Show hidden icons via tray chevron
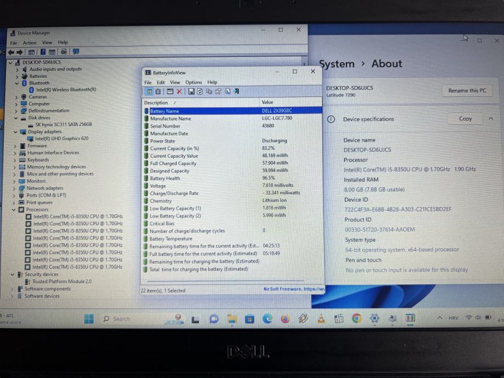504x378 pixels. [x=439, y=318]
